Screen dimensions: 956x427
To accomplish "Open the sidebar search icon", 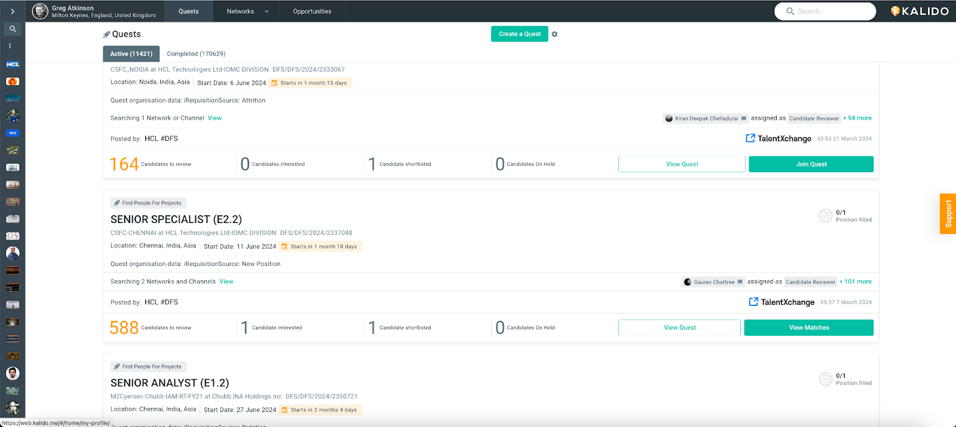I will pos(13,29).
